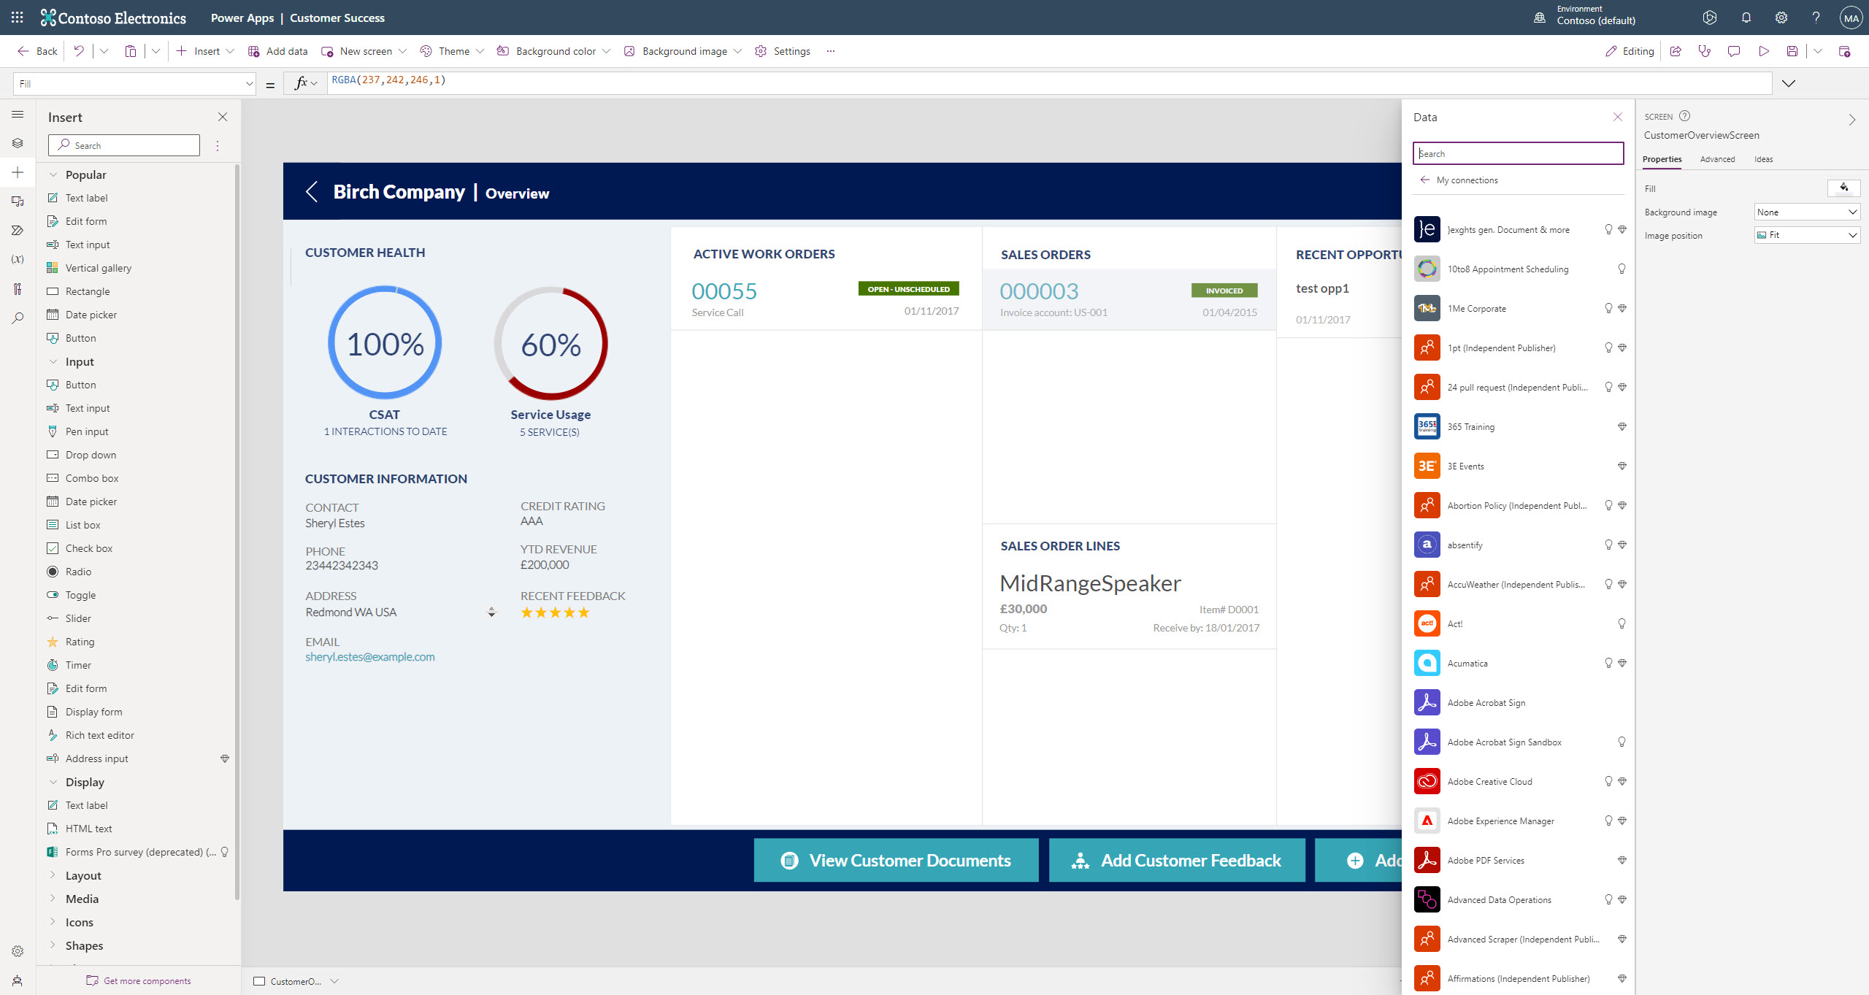1869x995 pixels.
Task: Open the Power Automate sidebar icon
Action: (18, 231)
